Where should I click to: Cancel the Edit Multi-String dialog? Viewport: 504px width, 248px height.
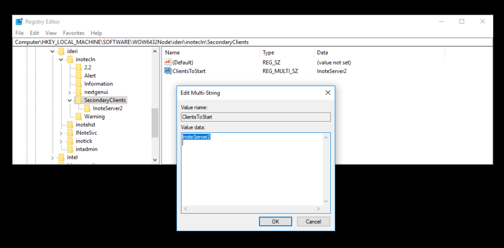click(314, 221)
